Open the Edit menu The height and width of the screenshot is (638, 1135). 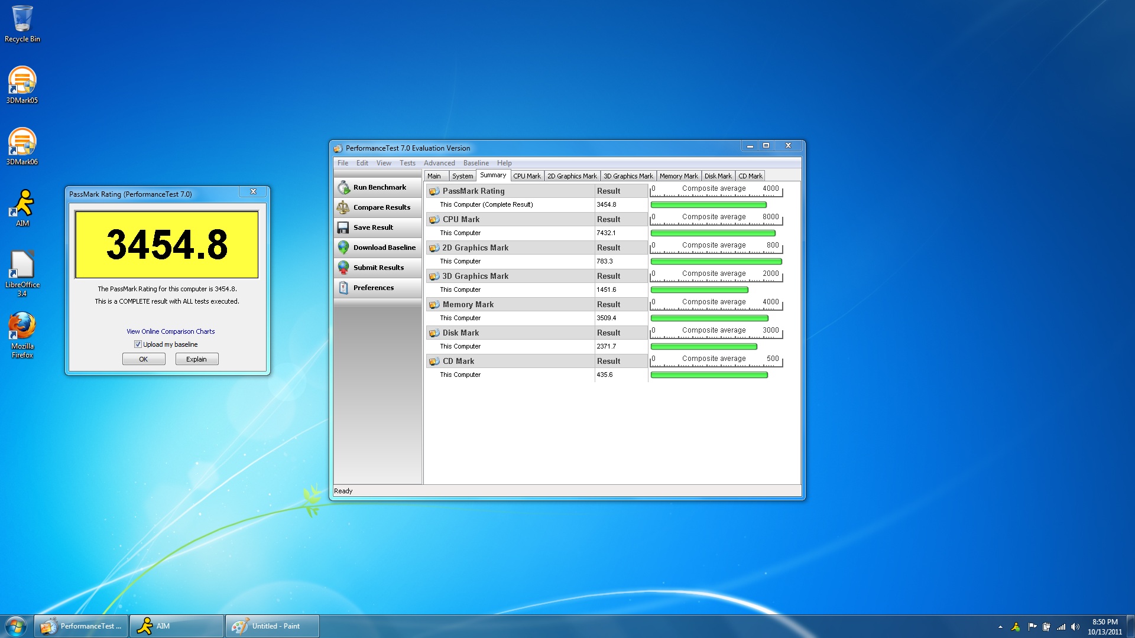click(362, 163)
